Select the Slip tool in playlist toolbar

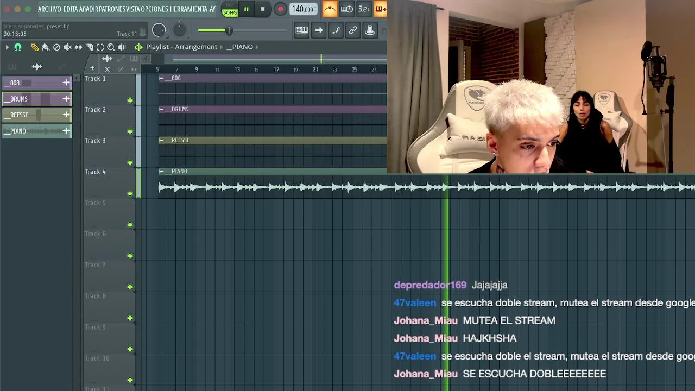(78, 47)
